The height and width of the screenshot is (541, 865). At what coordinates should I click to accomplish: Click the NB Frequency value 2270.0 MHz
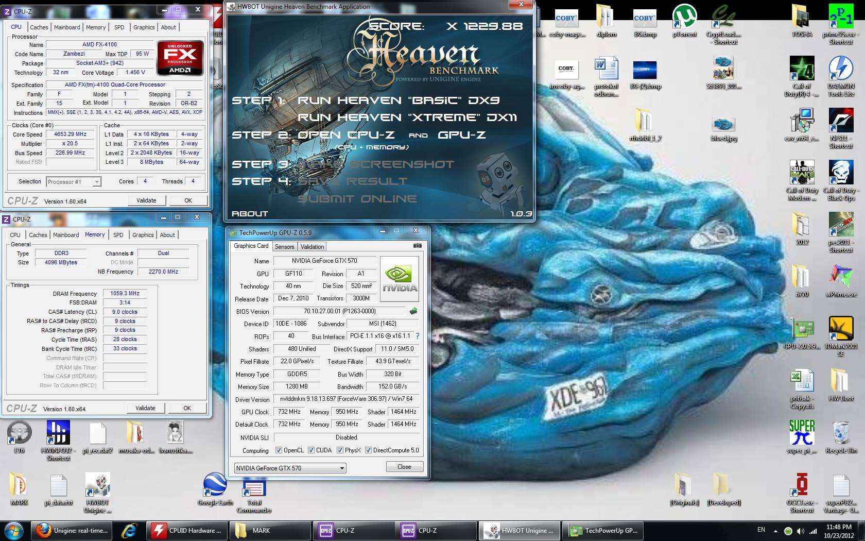click(x=163, y=272)
